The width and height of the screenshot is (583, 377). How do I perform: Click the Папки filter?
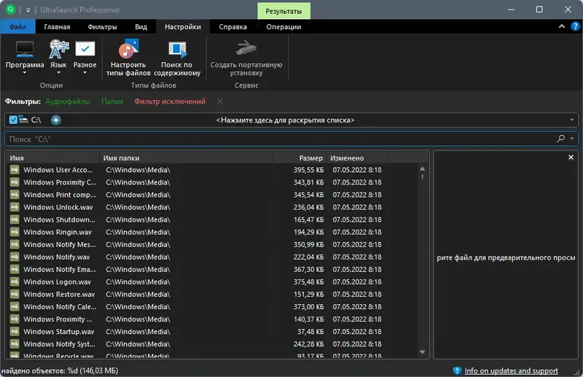pos(112,101)
